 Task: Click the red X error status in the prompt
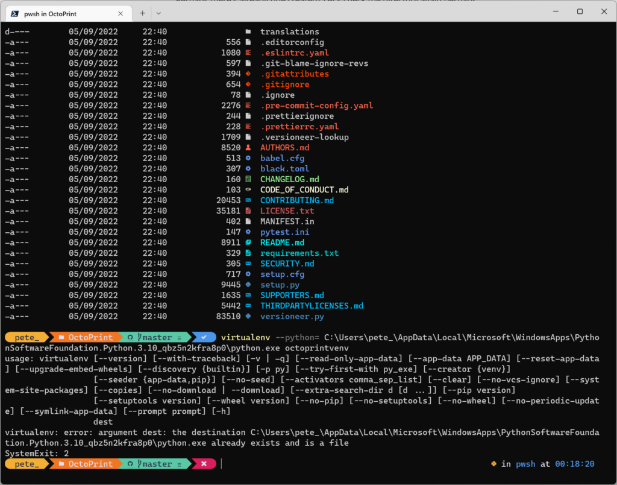[204, 464]
